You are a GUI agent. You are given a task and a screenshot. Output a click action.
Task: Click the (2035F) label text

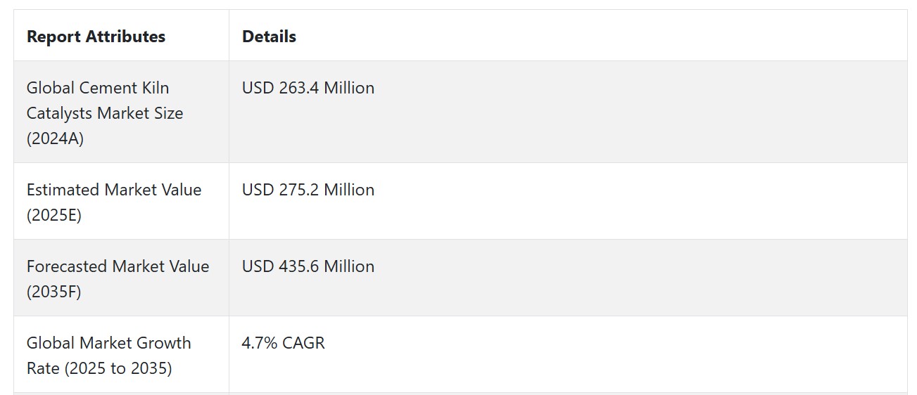coord(54,292)
